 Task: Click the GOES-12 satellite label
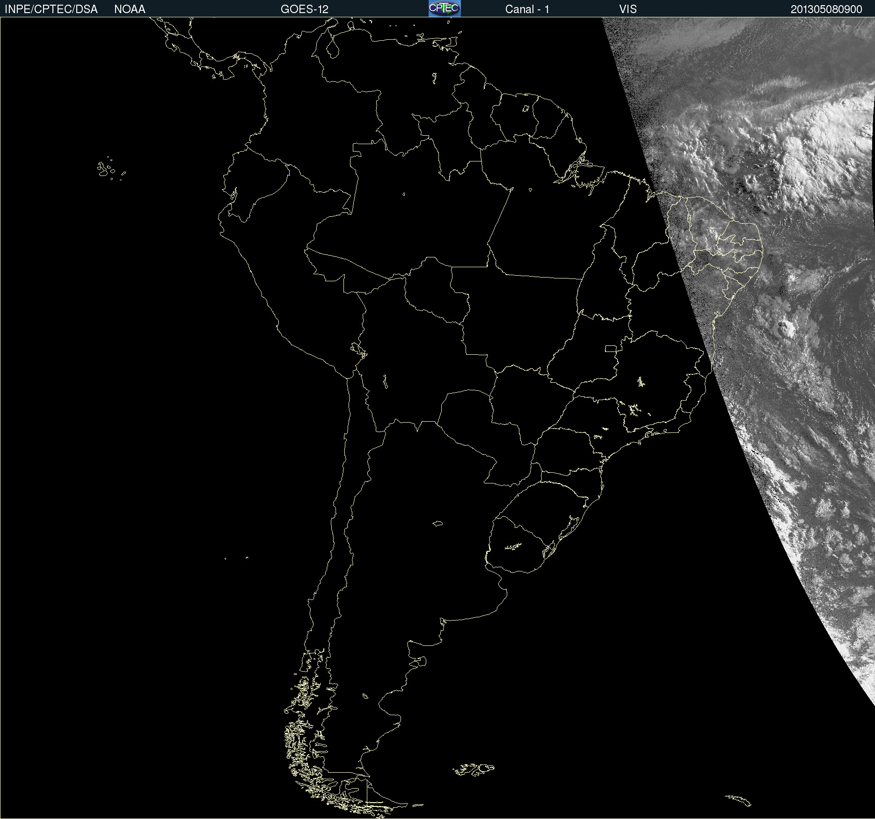point(305,9)
